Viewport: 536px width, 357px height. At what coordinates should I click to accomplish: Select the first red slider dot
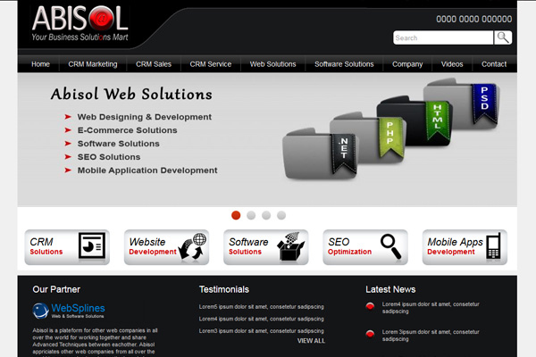click(236, 215)
